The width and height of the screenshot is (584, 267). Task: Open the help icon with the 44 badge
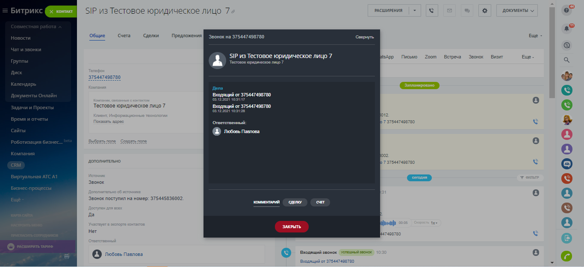567,11
